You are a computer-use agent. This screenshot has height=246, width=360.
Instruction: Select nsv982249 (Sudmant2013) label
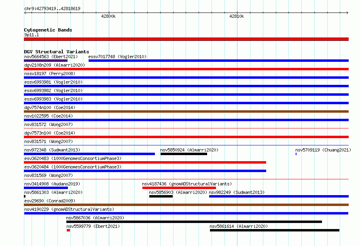point(237,192)
